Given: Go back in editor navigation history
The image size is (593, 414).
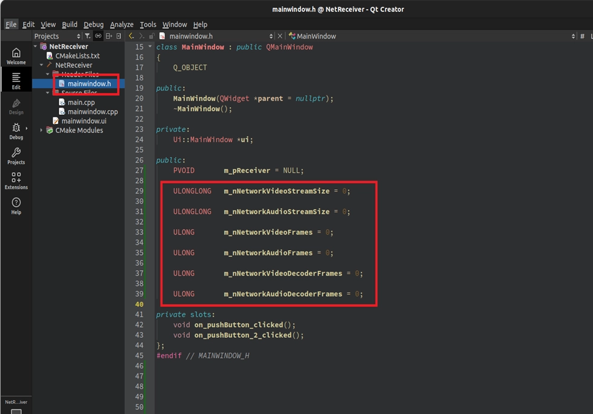Looking at the screenshot, I should (x=131, y=36).
